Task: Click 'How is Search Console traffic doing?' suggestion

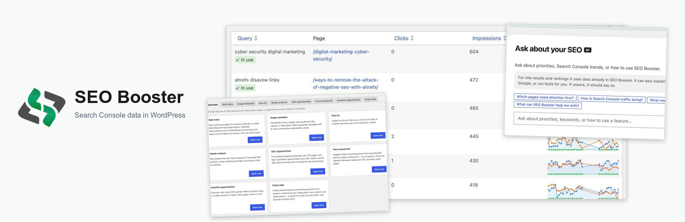Action: (612, 99)
